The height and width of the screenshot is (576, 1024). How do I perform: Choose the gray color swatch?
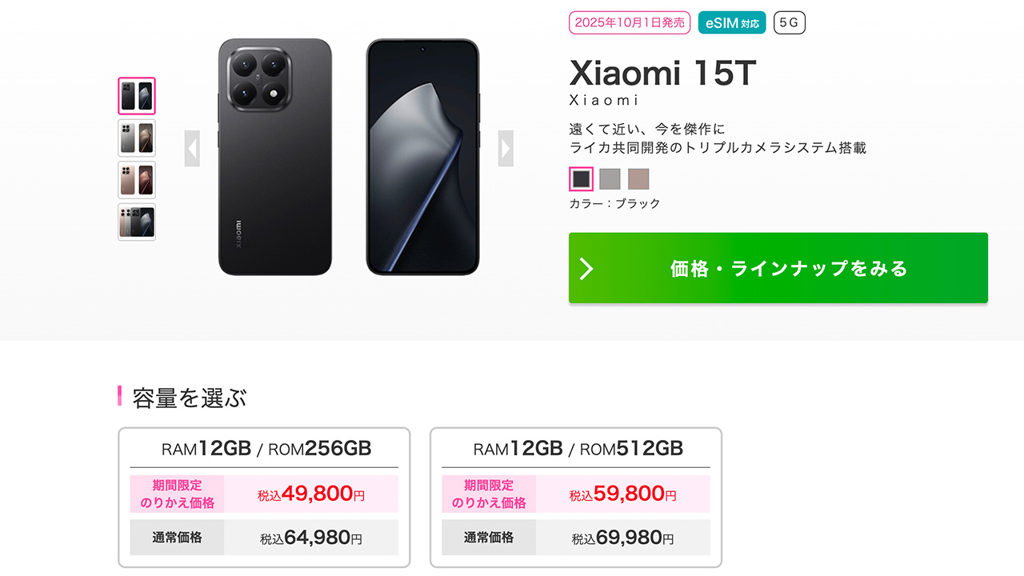point(610,178)
